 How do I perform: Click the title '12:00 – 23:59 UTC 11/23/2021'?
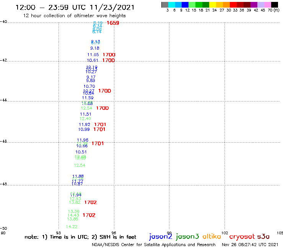(75, 7)
